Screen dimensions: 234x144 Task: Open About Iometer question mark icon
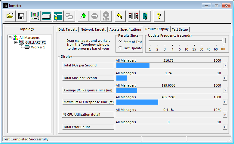[x=159, y=16]
